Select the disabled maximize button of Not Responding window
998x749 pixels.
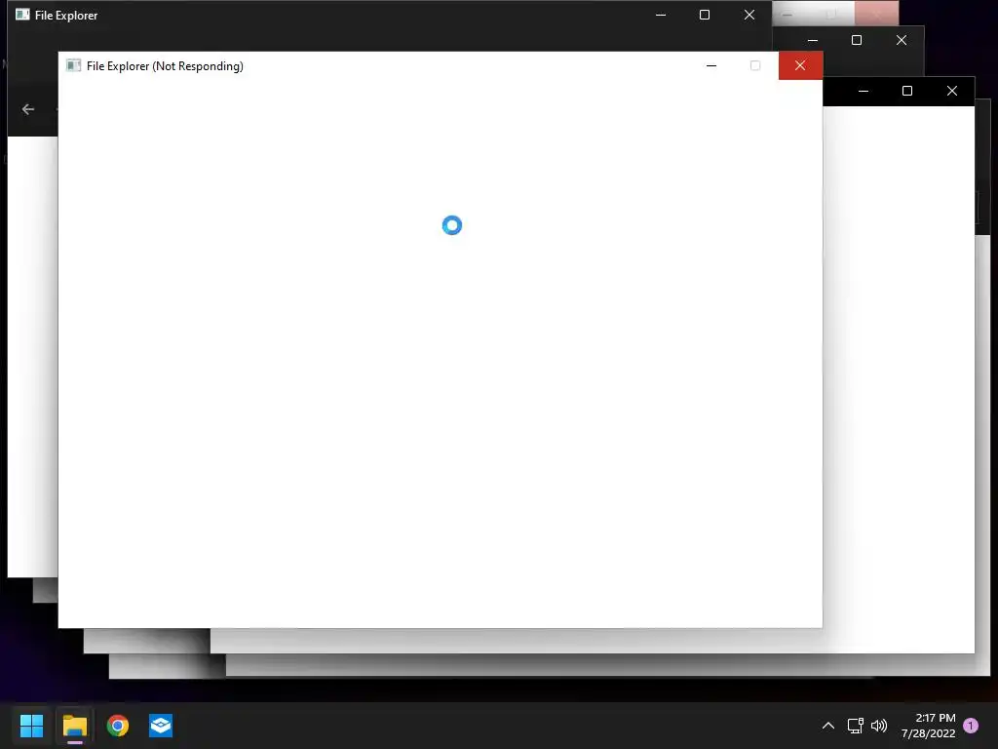pyautogui.click(x=755, y=65)
